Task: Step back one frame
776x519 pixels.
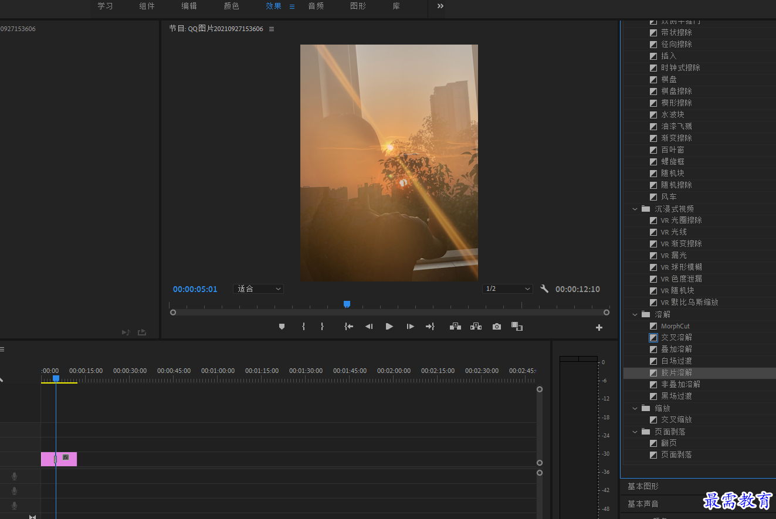Action: click(x=369, y=327)
